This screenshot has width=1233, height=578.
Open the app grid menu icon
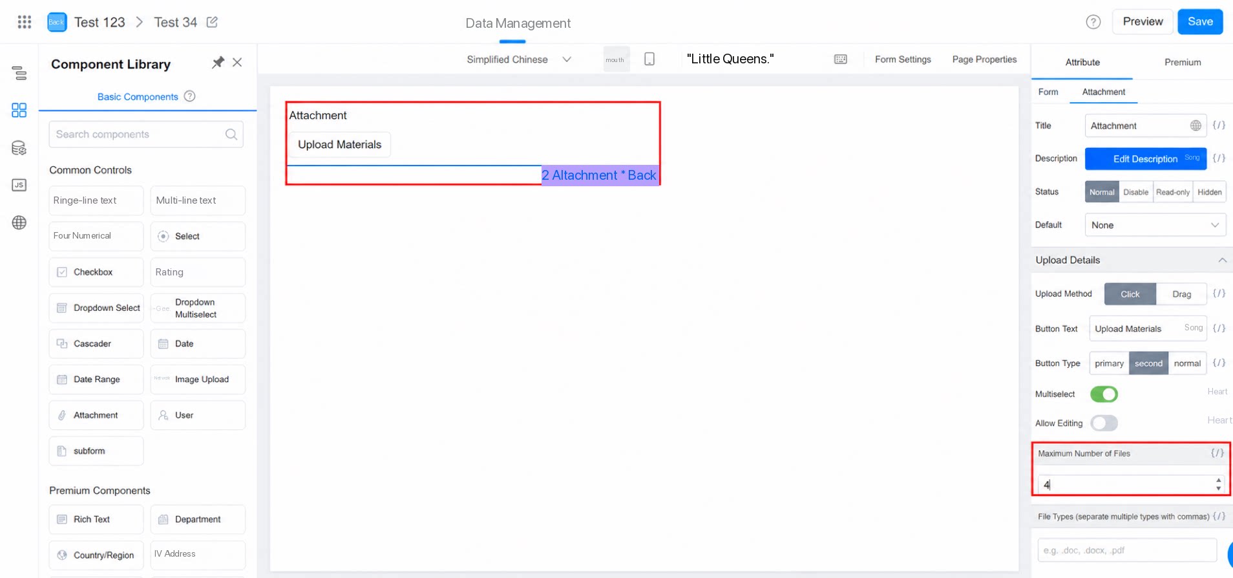(25, 22)
